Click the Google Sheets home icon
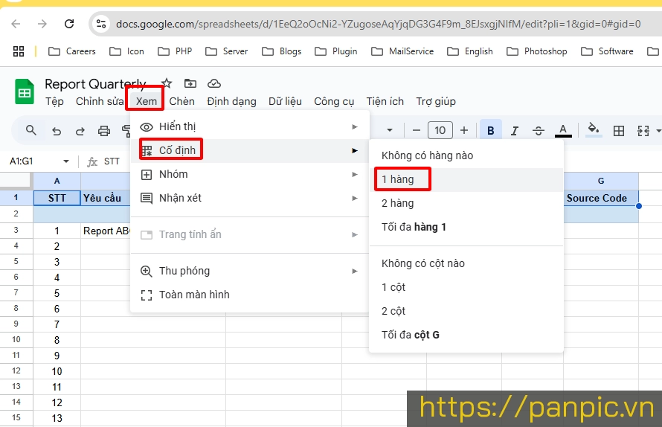The width and height of the screenshot is (662, 427). 25,91
